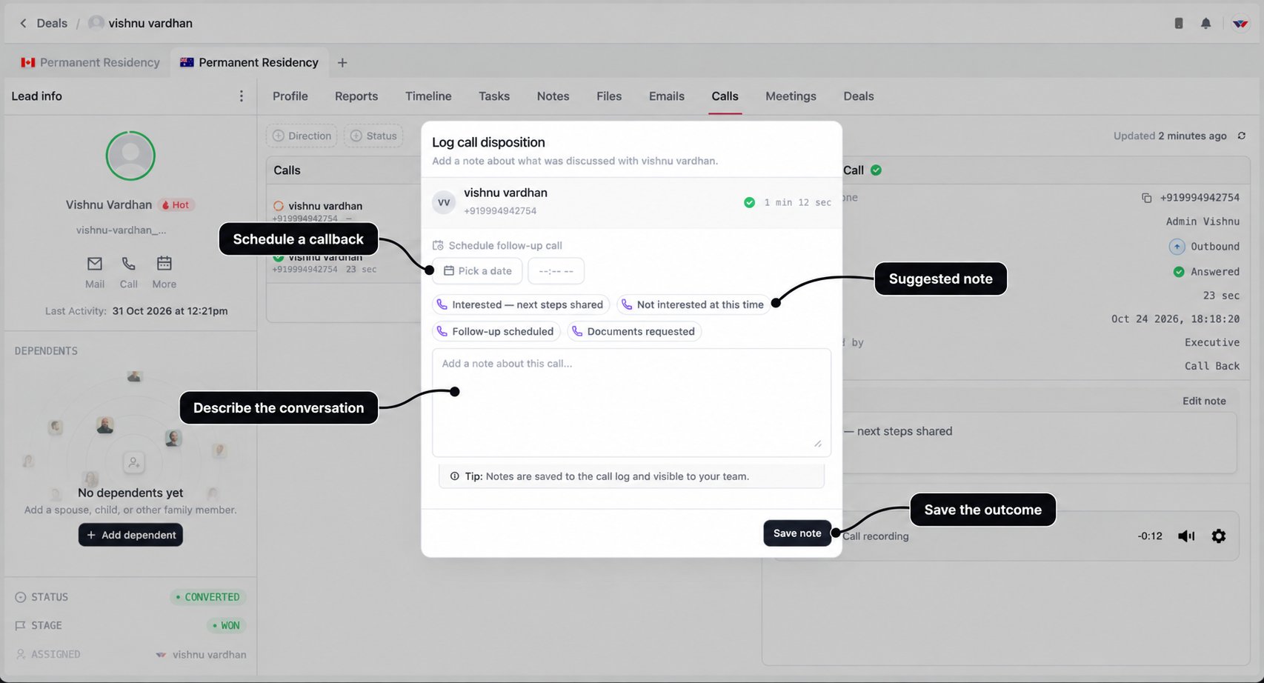Open the Timeline tab
This screenshot has height=683, width=1264.
(x=428, y=96)
